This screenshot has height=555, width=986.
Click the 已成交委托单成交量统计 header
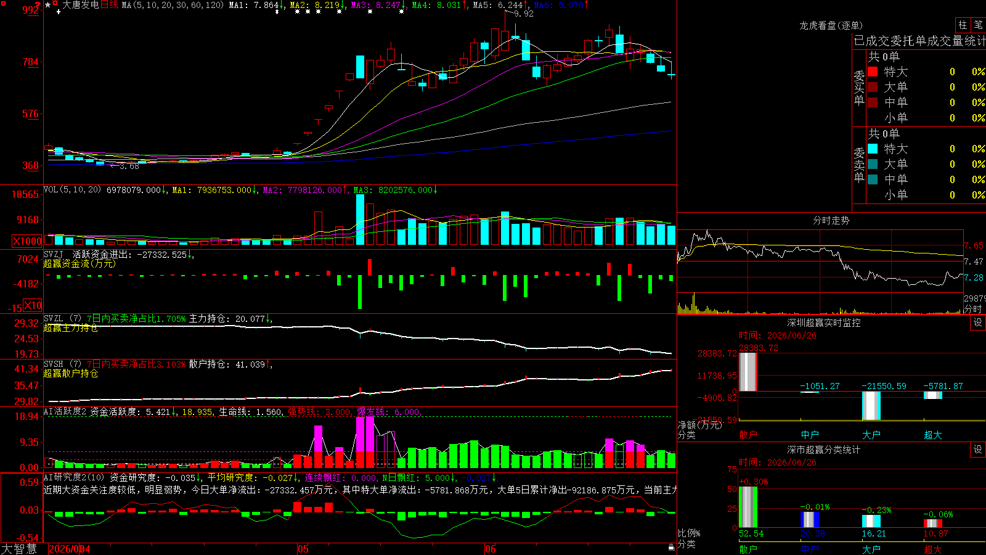coord(919,41)
